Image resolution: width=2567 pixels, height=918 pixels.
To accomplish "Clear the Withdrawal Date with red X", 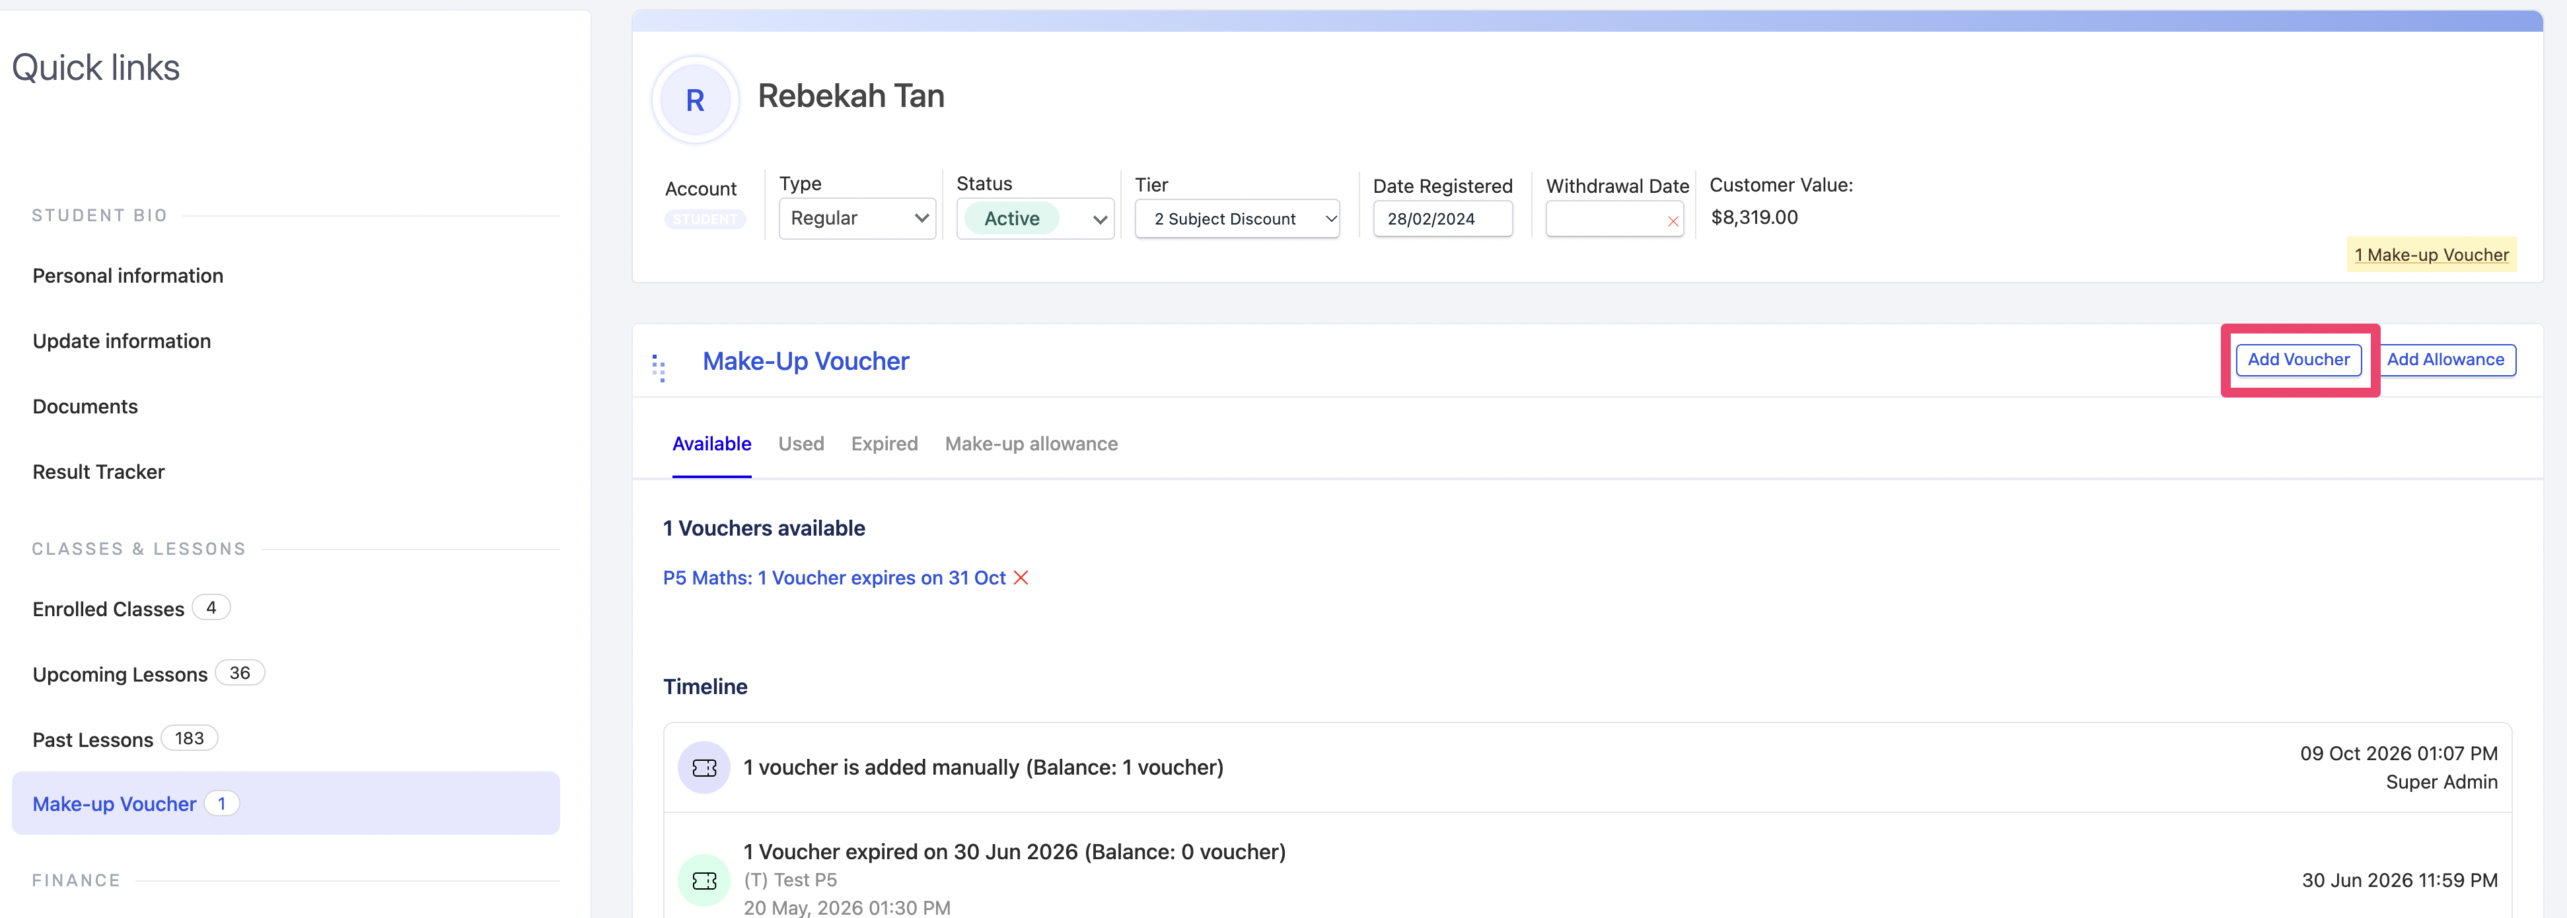I will coord(1672,221).
